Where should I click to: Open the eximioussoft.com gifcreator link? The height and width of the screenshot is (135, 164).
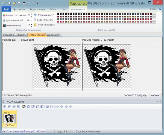click(x=24, y=131)
